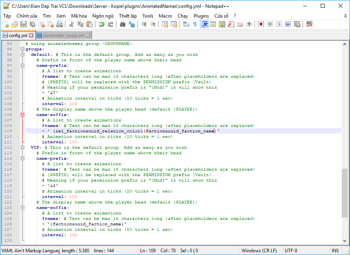Viewport: 350px width, 255px height.
Task: Click the spell check ABC icon
Action: coord(309,24)
